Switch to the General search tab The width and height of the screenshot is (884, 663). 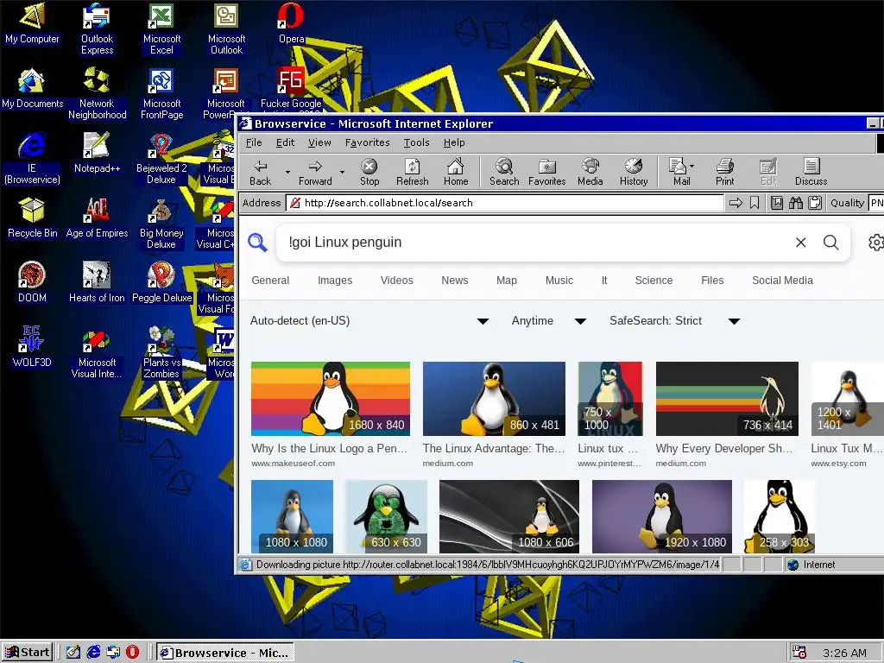(270, 281)
